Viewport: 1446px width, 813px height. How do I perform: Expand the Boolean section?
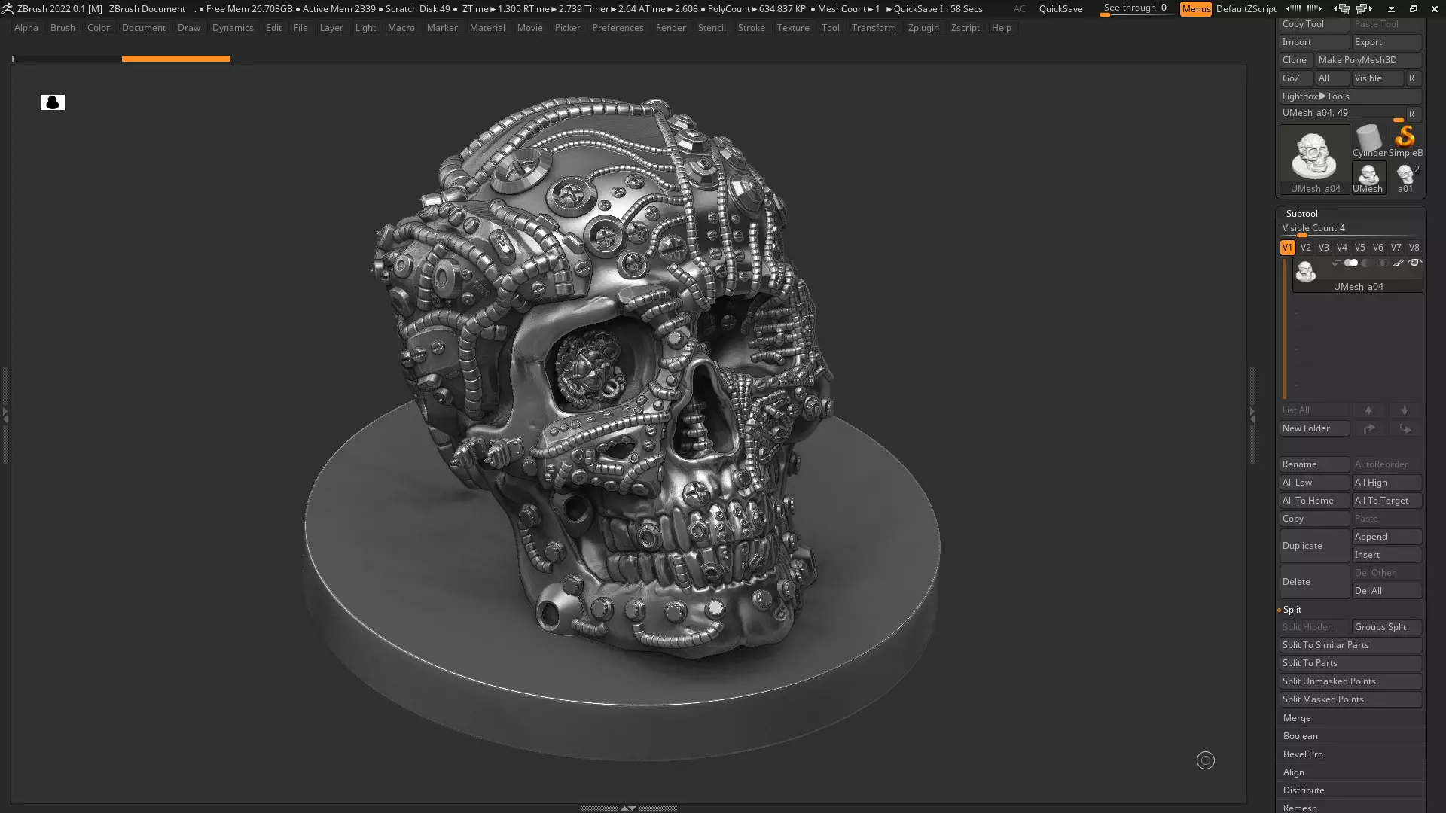tap(1301, 736)
